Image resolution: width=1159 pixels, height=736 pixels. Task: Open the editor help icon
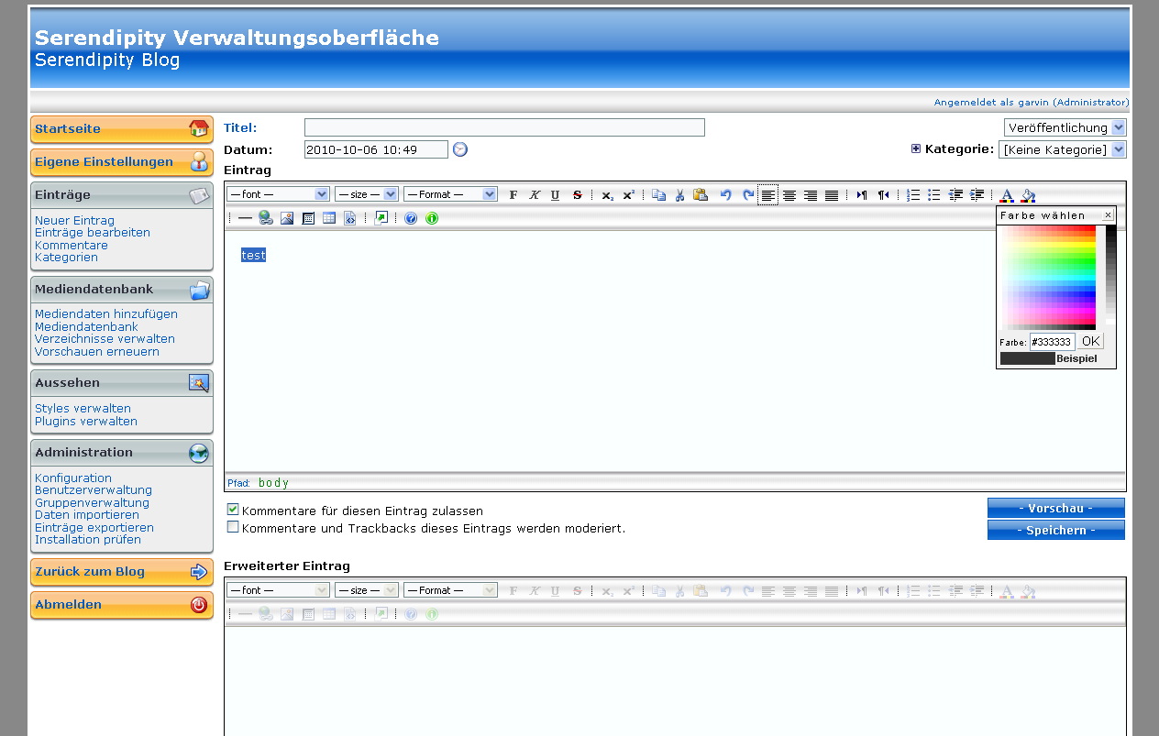pos(409,218)
